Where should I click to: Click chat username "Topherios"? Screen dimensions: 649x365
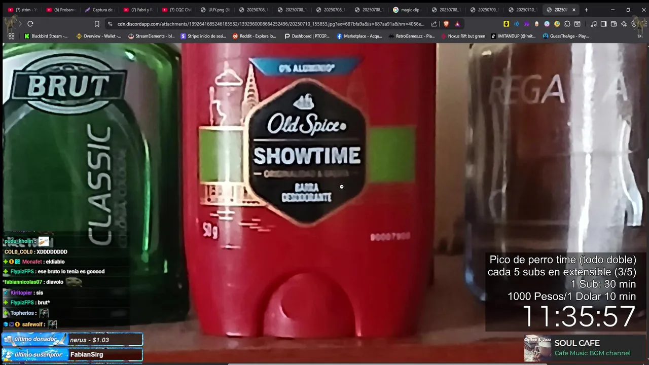click(22, 313)
